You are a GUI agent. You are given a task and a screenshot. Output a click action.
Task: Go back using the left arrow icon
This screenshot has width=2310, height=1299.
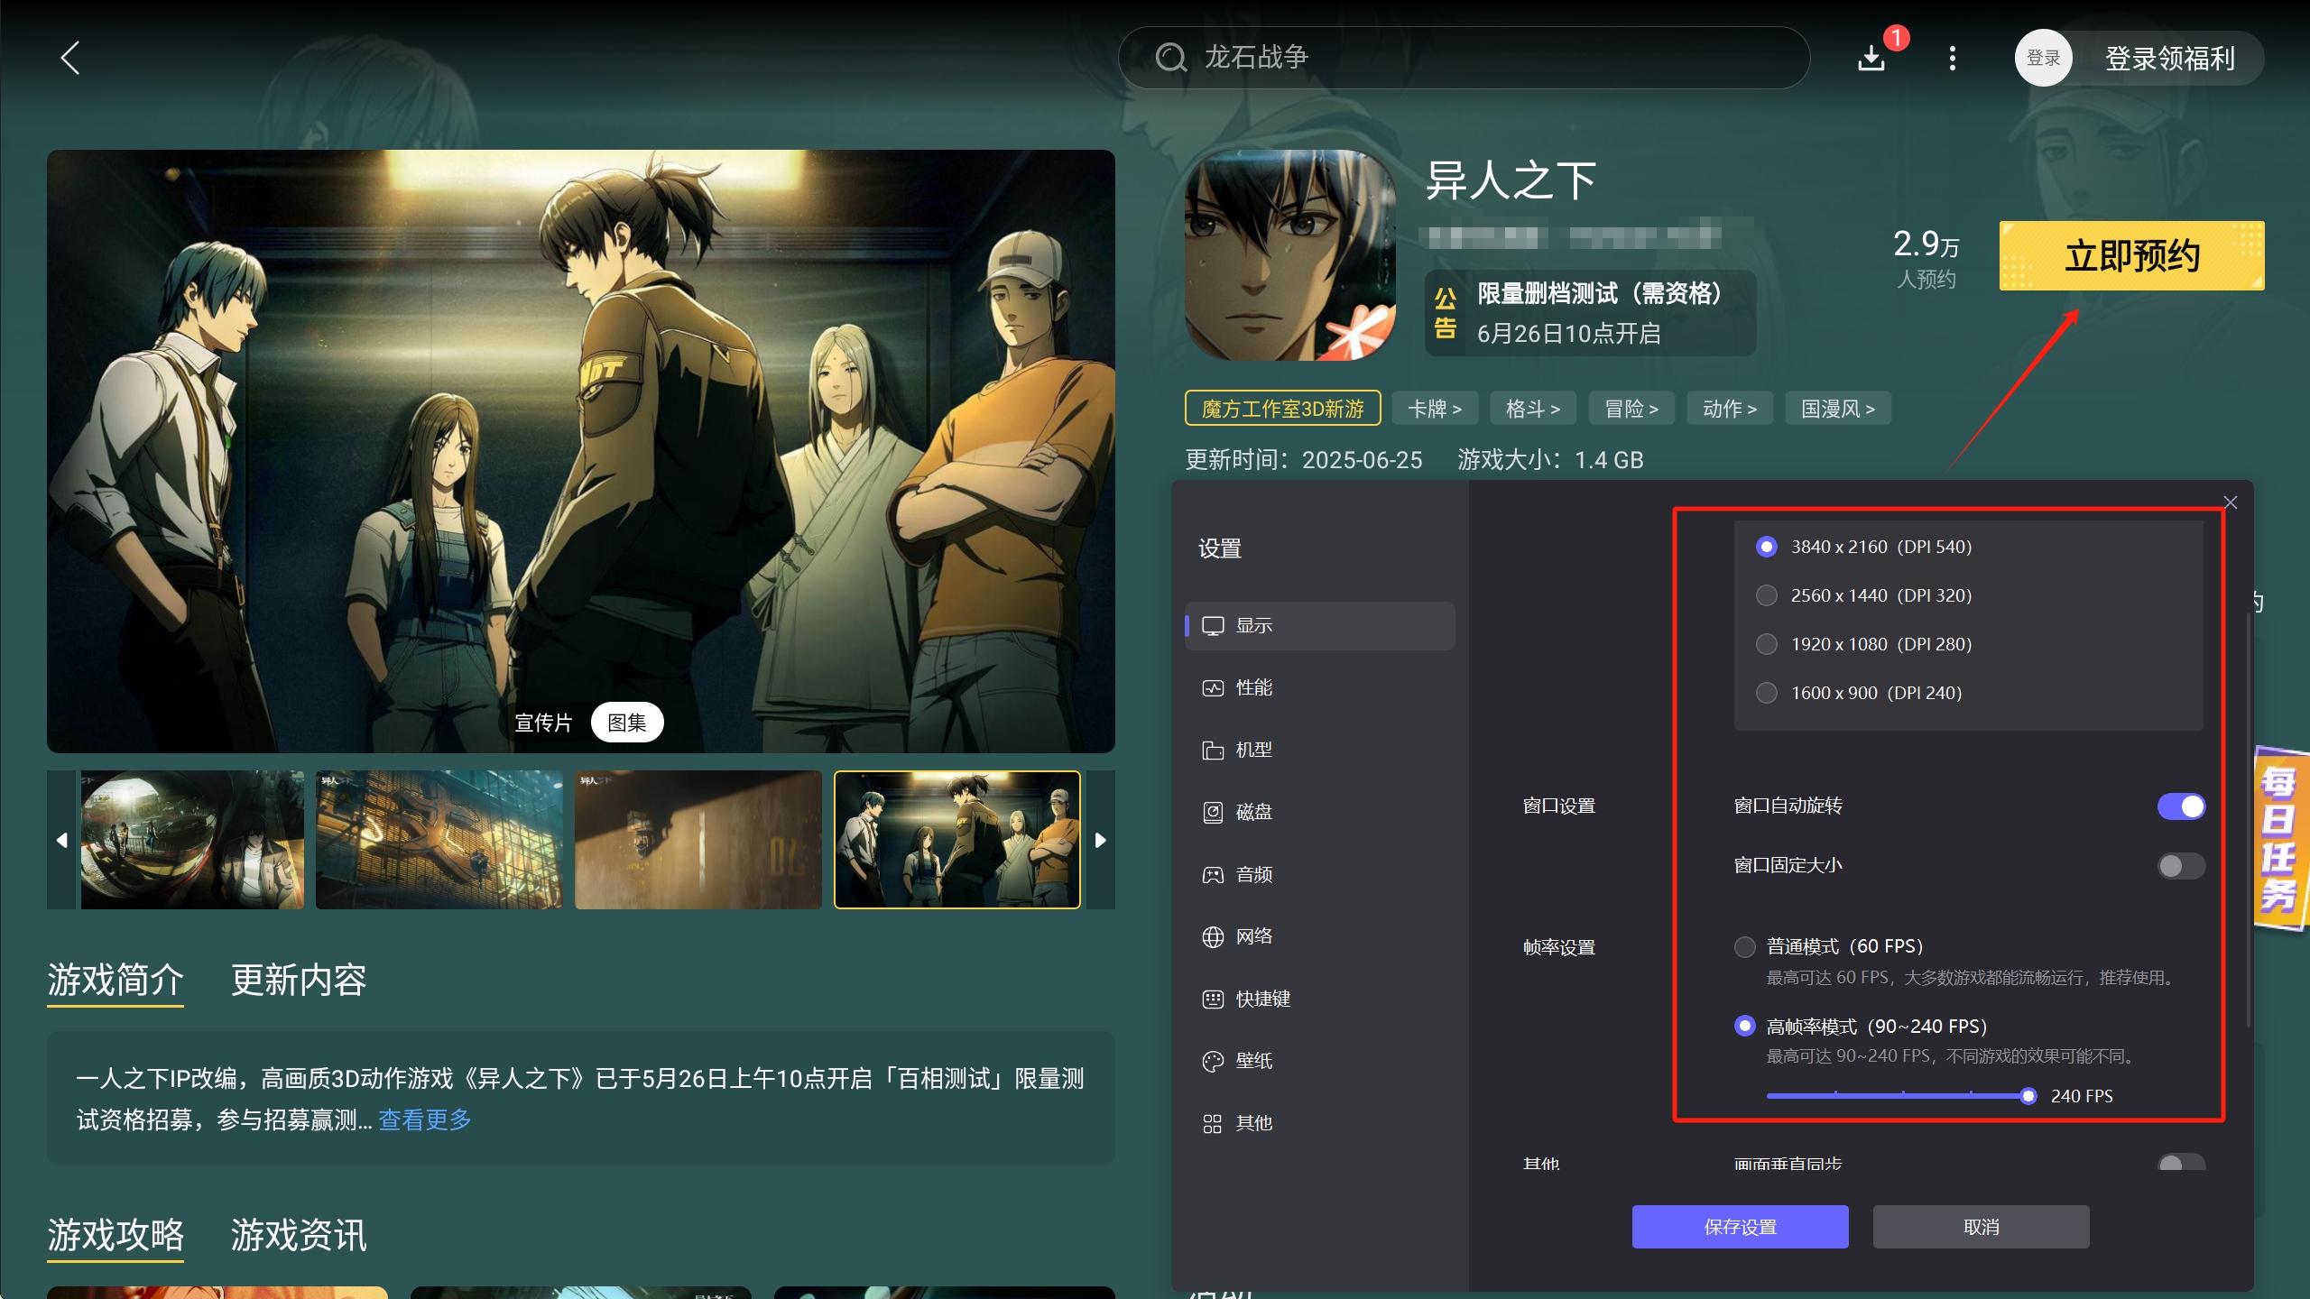point(70,58)
